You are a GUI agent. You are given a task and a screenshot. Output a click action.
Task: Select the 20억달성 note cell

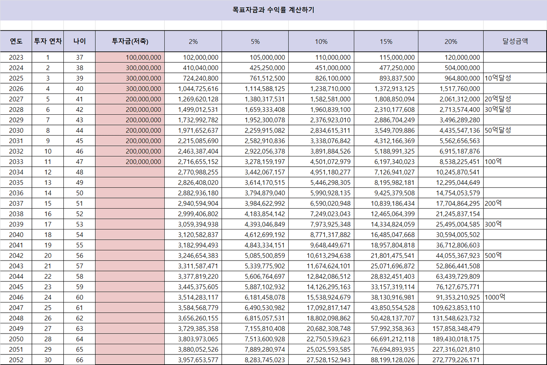pos(515,99)
